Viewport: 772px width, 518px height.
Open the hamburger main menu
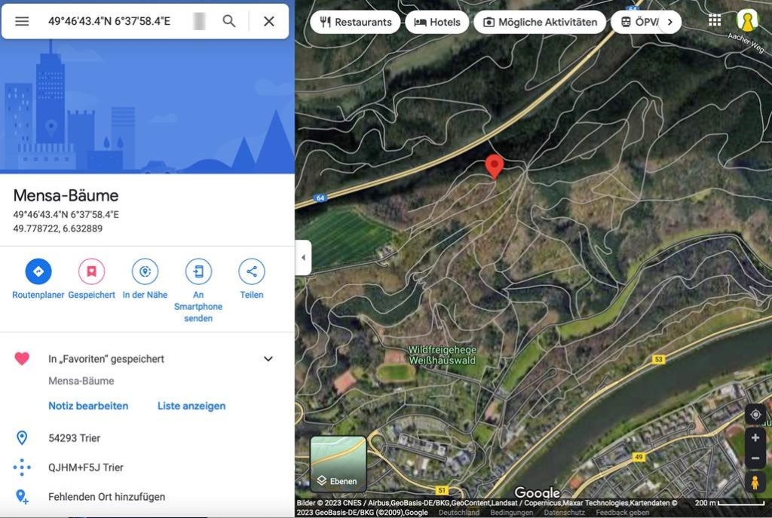tap(22, 21)
